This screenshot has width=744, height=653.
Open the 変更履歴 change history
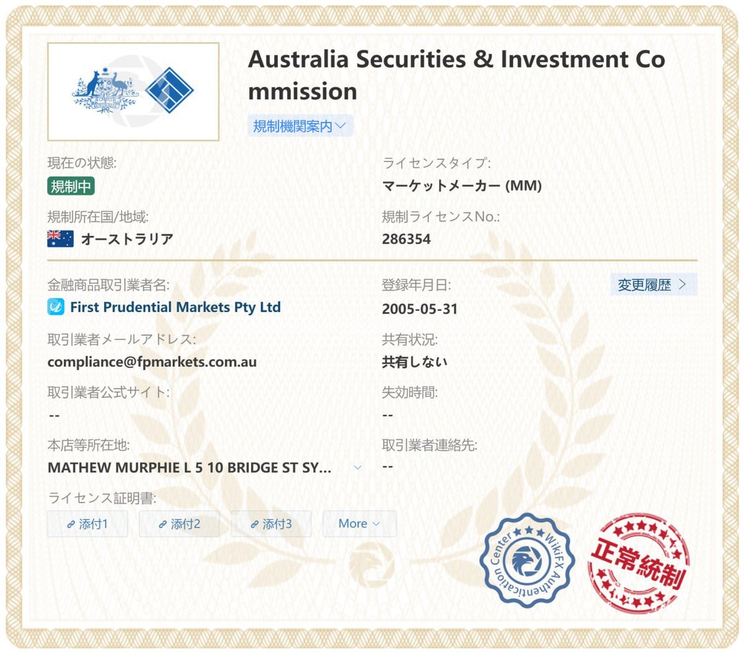pyautogui.click(x=653, y=284)
